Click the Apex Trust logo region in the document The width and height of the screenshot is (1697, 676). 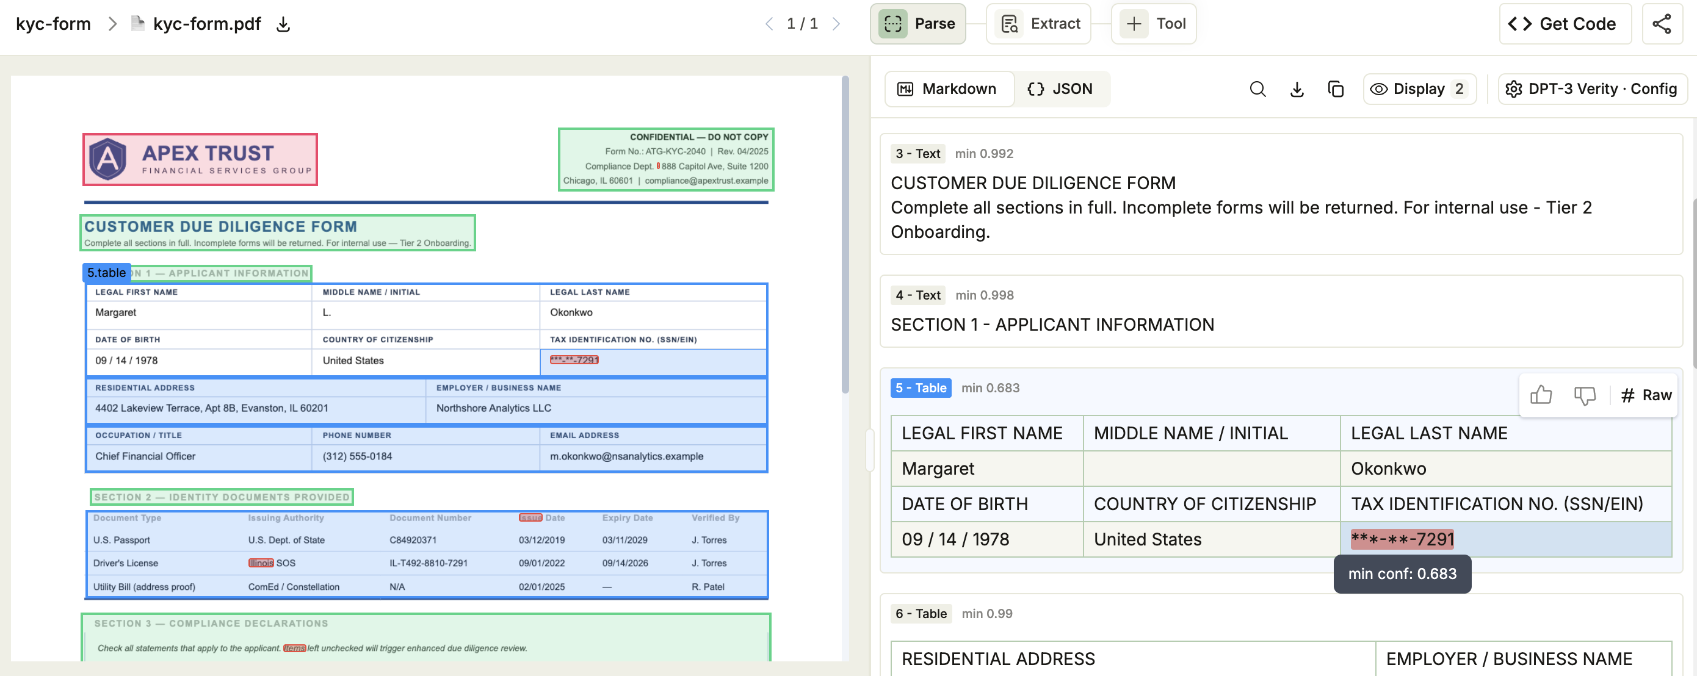[200, 159]
